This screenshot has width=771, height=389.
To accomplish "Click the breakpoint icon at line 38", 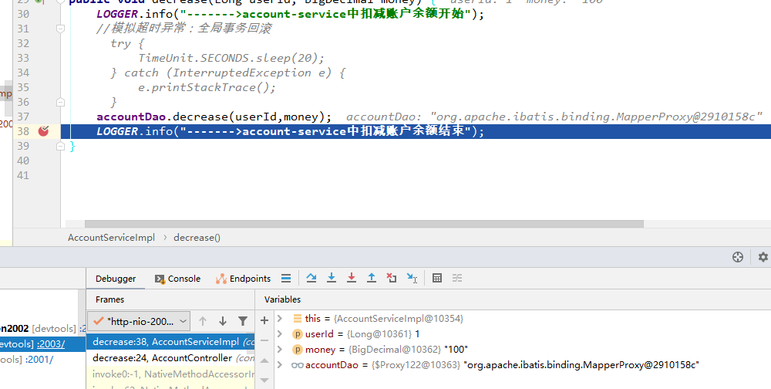I will [x=43, y=131].
